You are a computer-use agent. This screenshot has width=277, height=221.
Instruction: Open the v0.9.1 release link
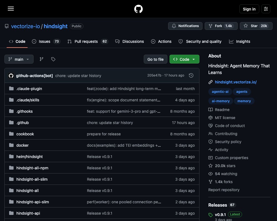[x=220, y=215]
